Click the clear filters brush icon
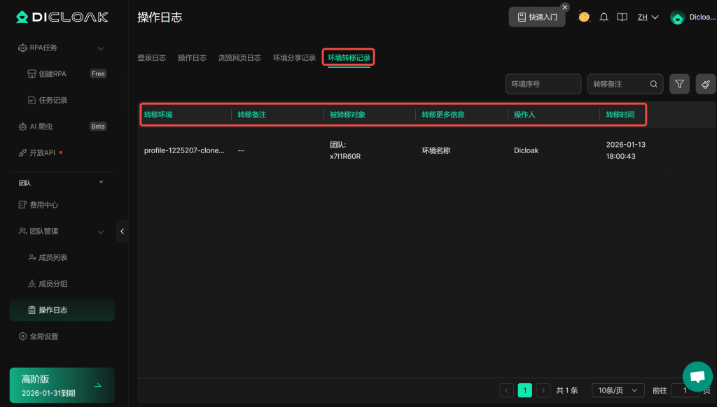This screenshot has width=717, height=407. [706, 84]
